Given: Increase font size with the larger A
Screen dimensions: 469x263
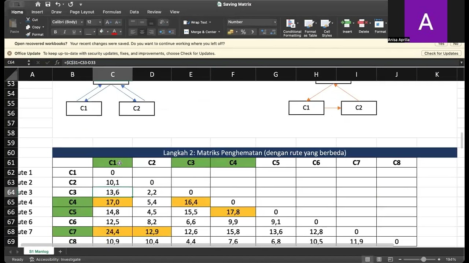Looking at the screenshot, I should pyautogui.click(x=109, y=22).
